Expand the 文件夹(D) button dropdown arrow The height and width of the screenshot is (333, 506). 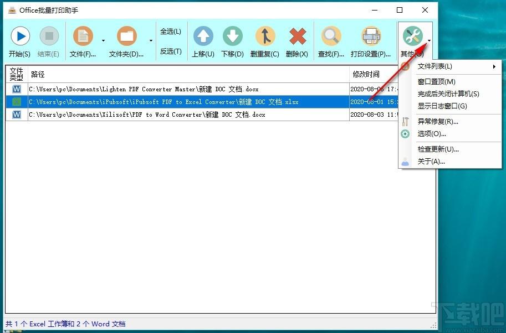[x=151, y=40]
